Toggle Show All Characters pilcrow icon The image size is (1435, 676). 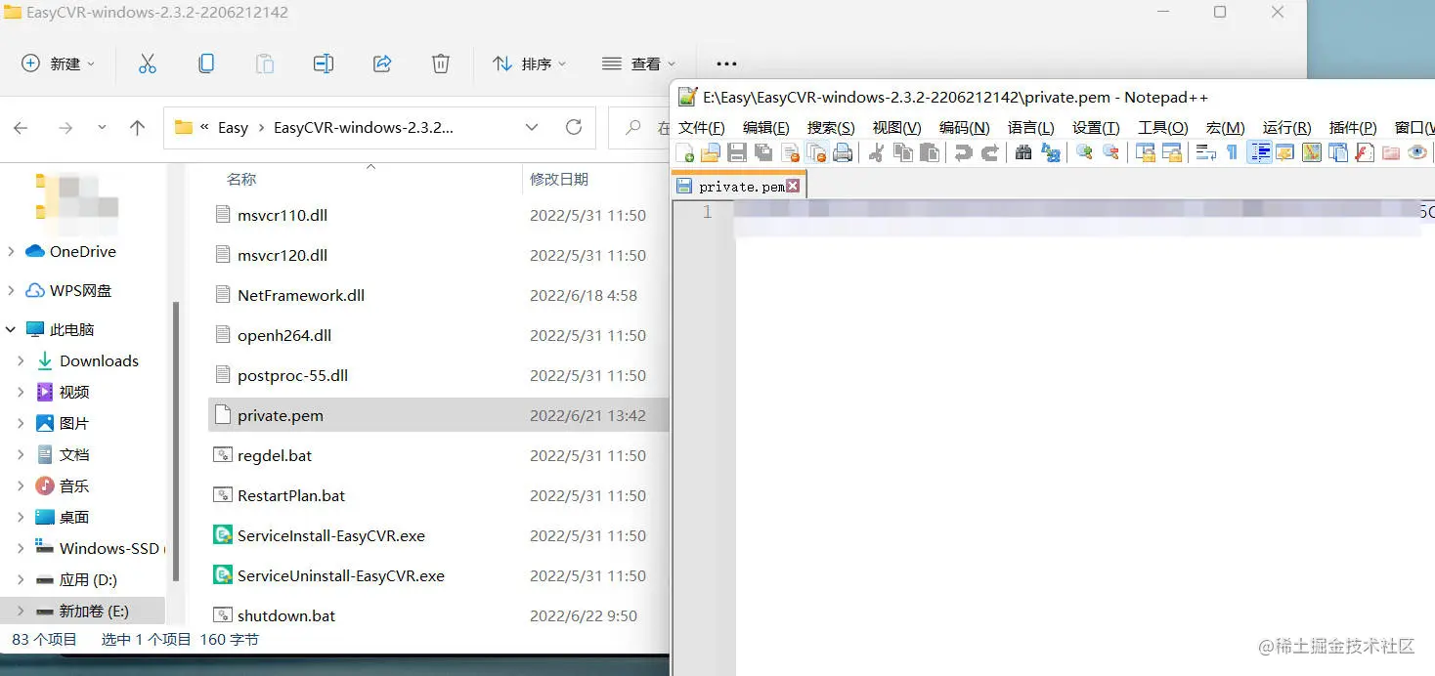point(1233,152)
